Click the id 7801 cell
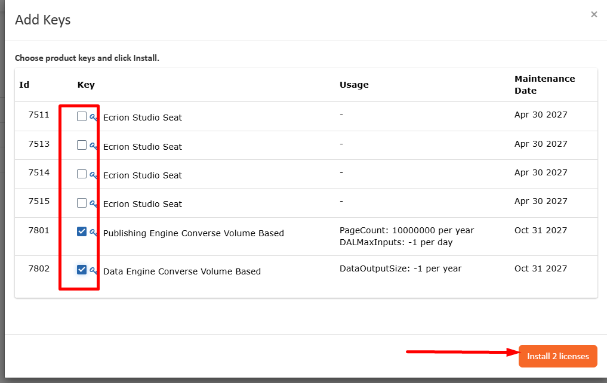The height and width of the screenshot is (383, 607). point(39,230)
